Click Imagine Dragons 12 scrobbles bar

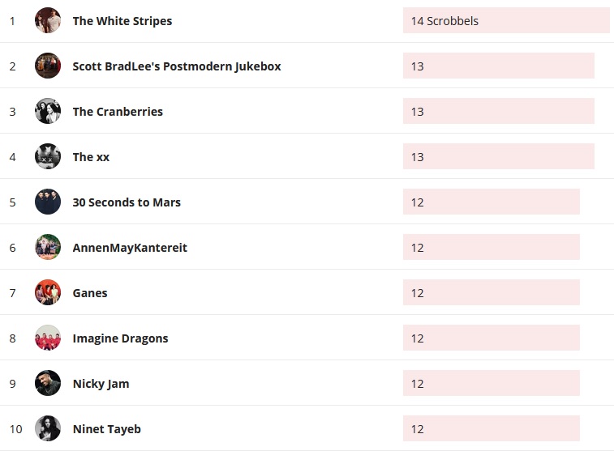coord(491,338)
